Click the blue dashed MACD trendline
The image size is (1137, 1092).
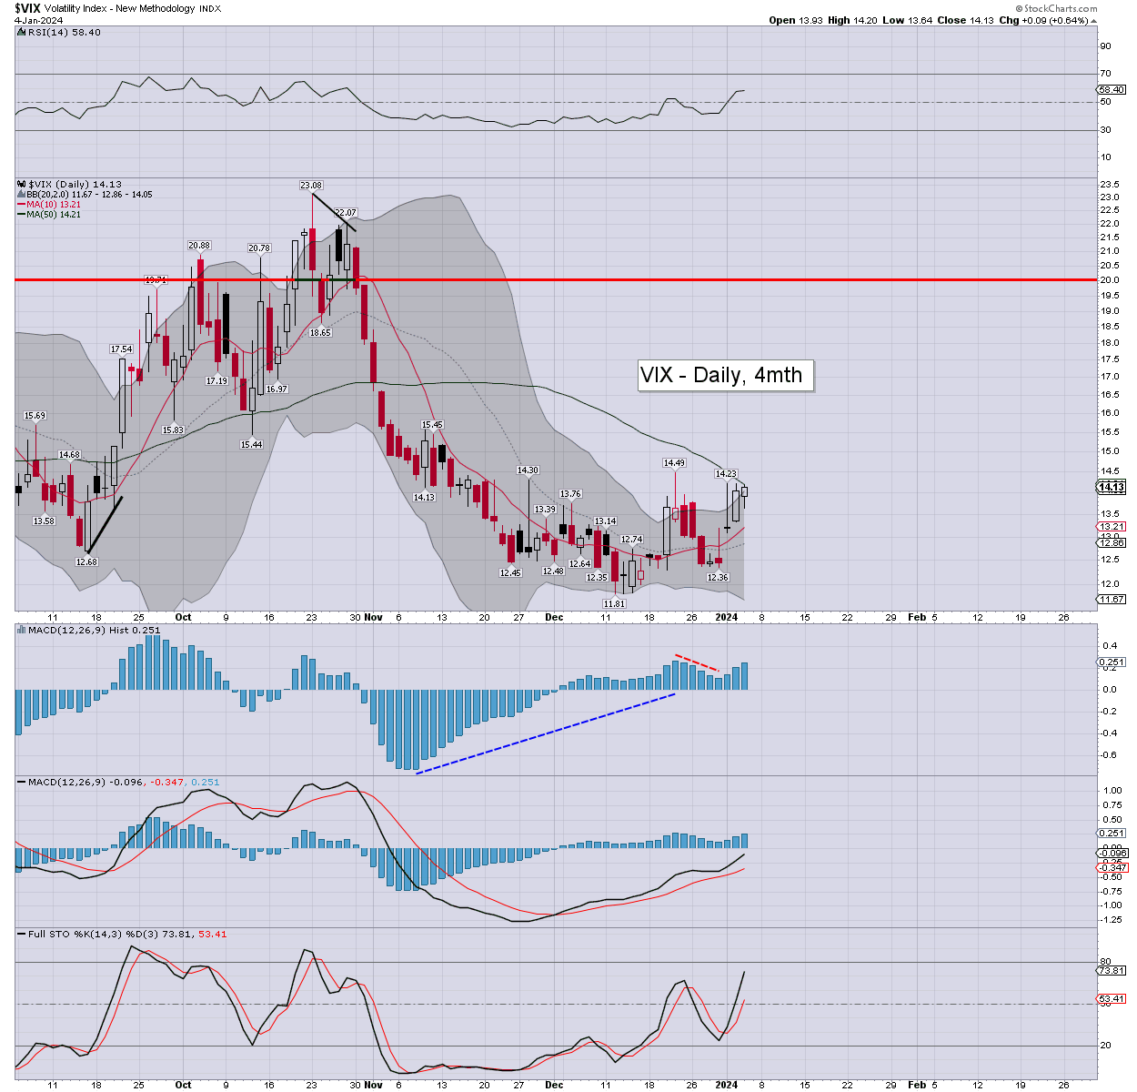click(546, 733)
